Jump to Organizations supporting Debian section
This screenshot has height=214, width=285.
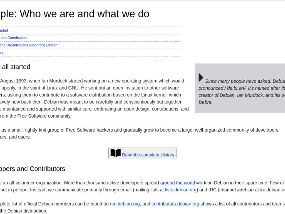(x=29, y=45)
